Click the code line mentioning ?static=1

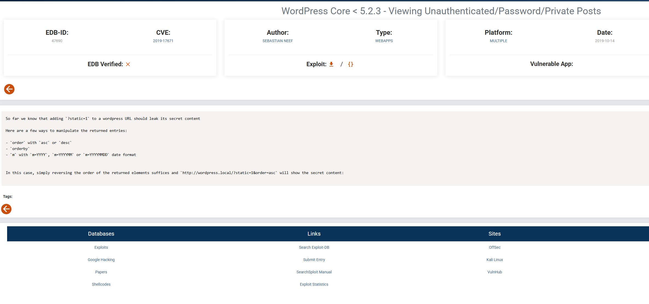[103, 118]
